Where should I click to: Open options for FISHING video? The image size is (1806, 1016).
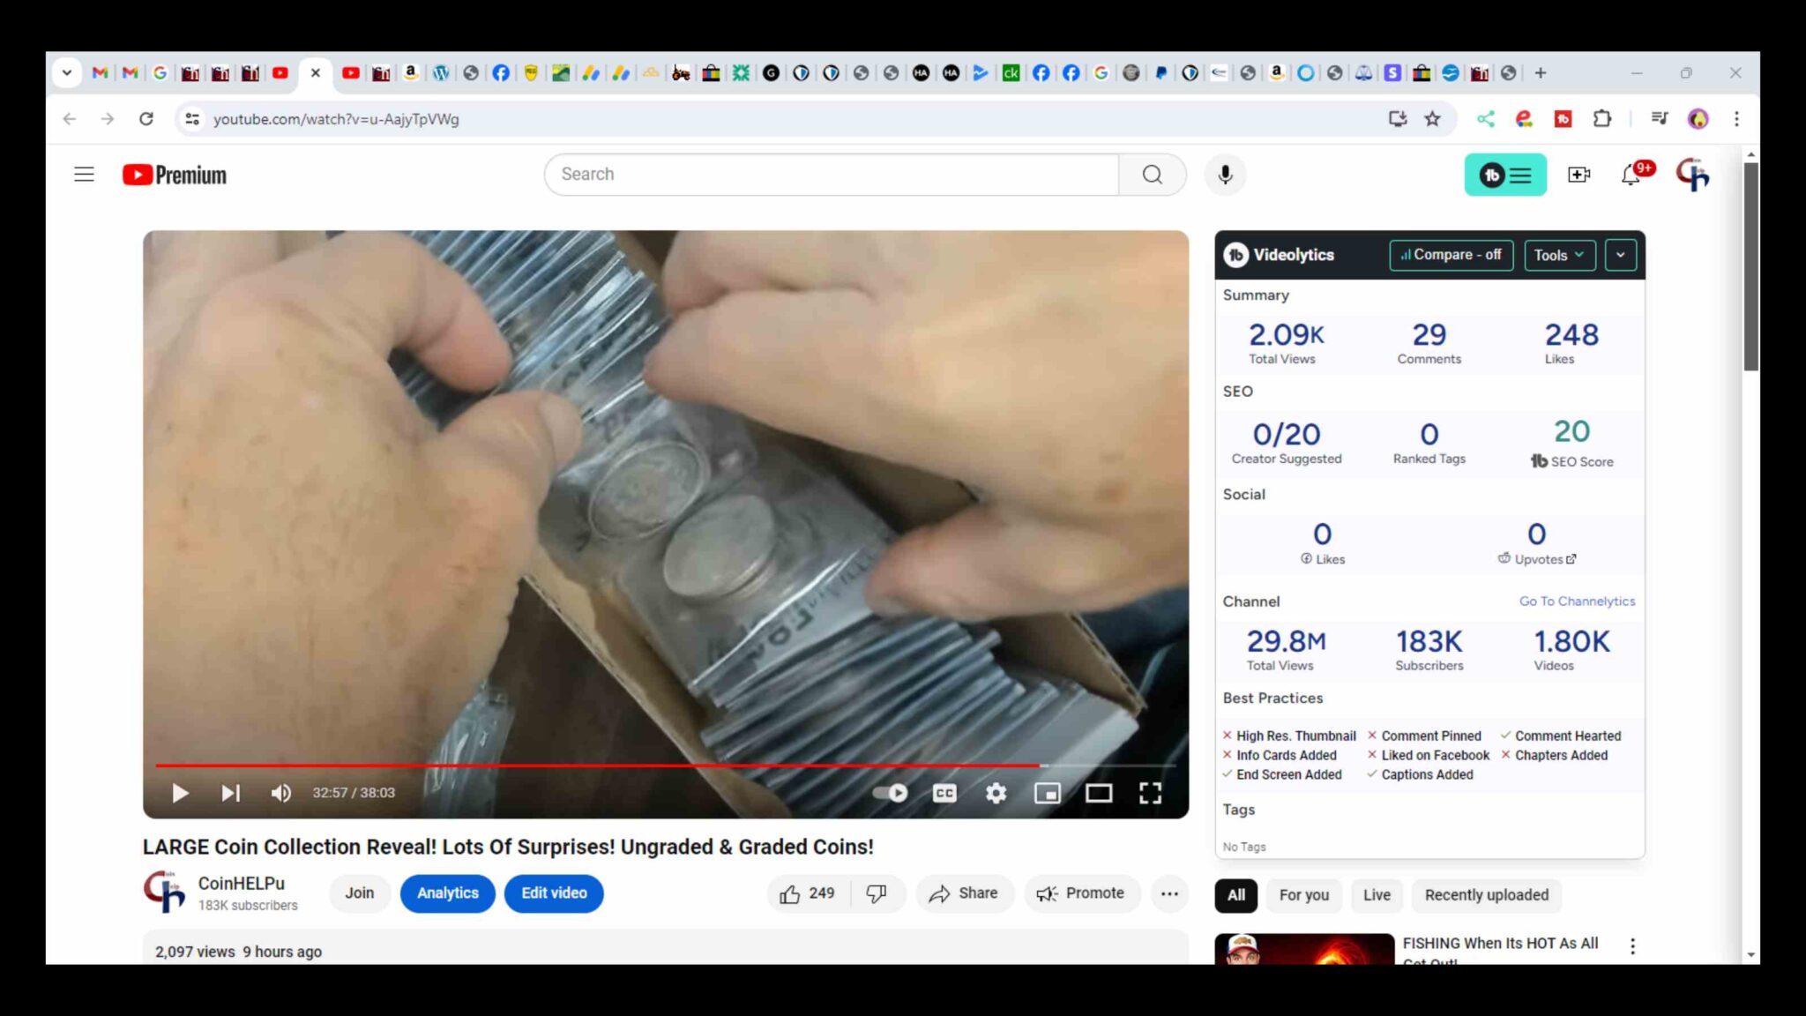tap(1632, 946)
